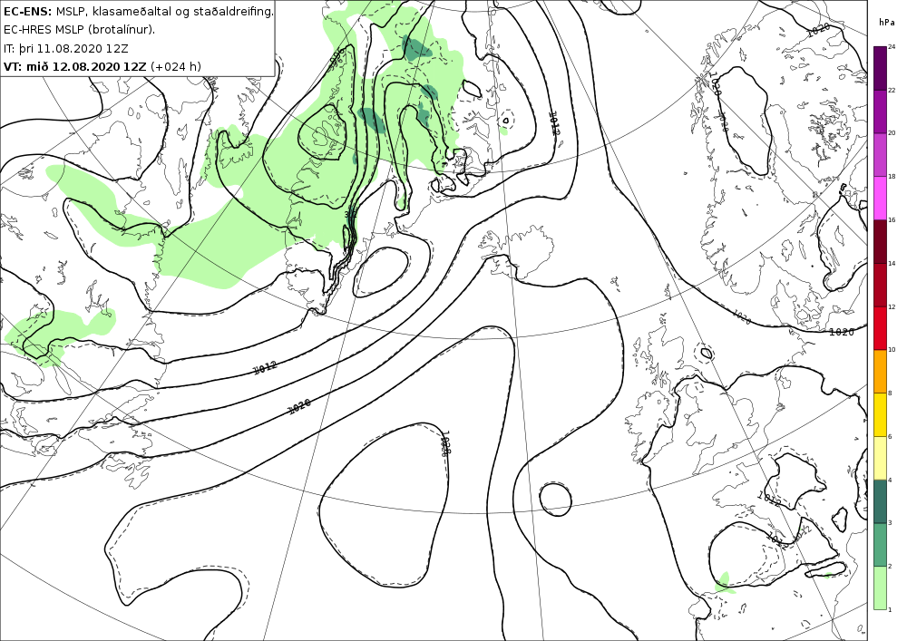Pick the pale yellow 4–6 hPa colorbar segment
The height and width of the screenshot is (641, 907).
880,458
